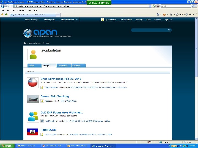The height and width of the screenshot is (148, 198).
Task: Click the IE search magnifier button
Action: point(193,6)
